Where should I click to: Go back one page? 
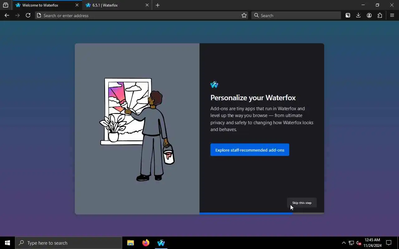[x=7, y=15]
